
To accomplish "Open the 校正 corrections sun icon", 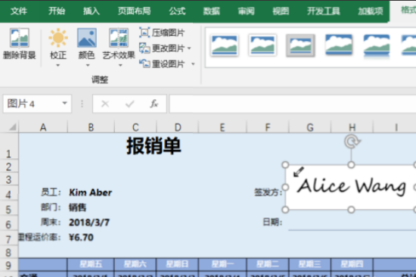I will [57, 38].
